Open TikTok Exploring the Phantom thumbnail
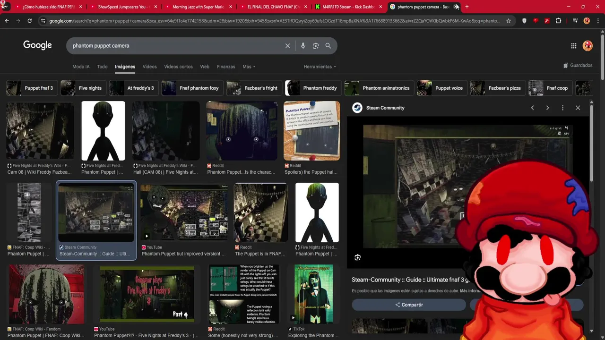 point(313,294)
